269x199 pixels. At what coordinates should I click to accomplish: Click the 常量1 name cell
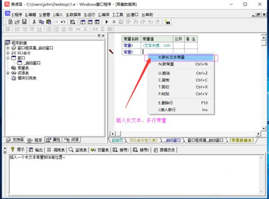pyautogui.click(x=131, y=46)
